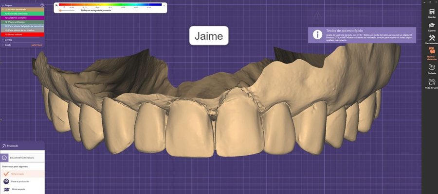
Task: Select the Piezas unificadas group row
Action: (22, 22)
